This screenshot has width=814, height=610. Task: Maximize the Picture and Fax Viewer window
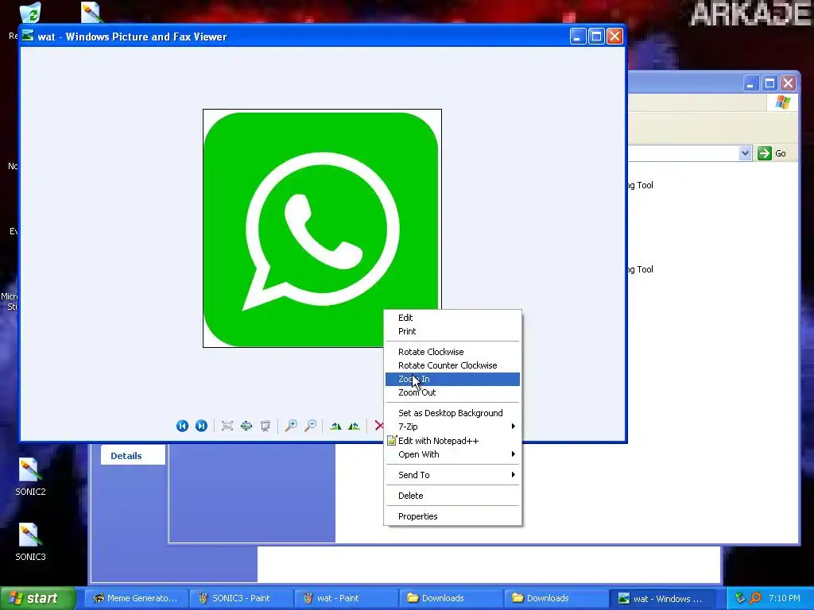pos(596,37)
